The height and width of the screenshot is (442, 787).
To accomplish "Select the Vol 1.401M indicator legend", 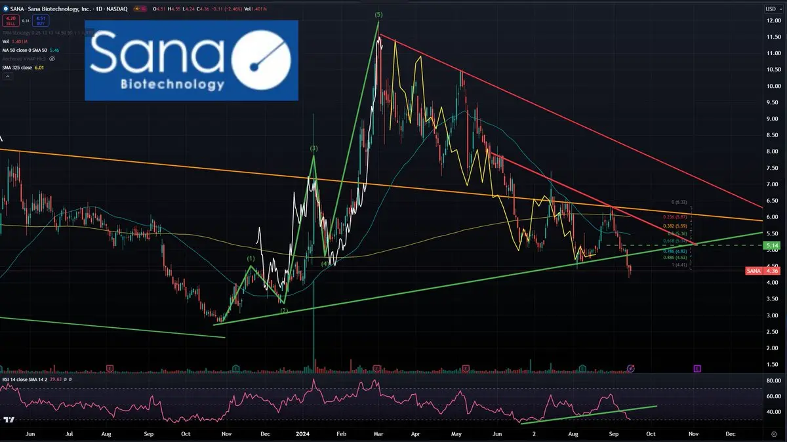I will (15, 41).
